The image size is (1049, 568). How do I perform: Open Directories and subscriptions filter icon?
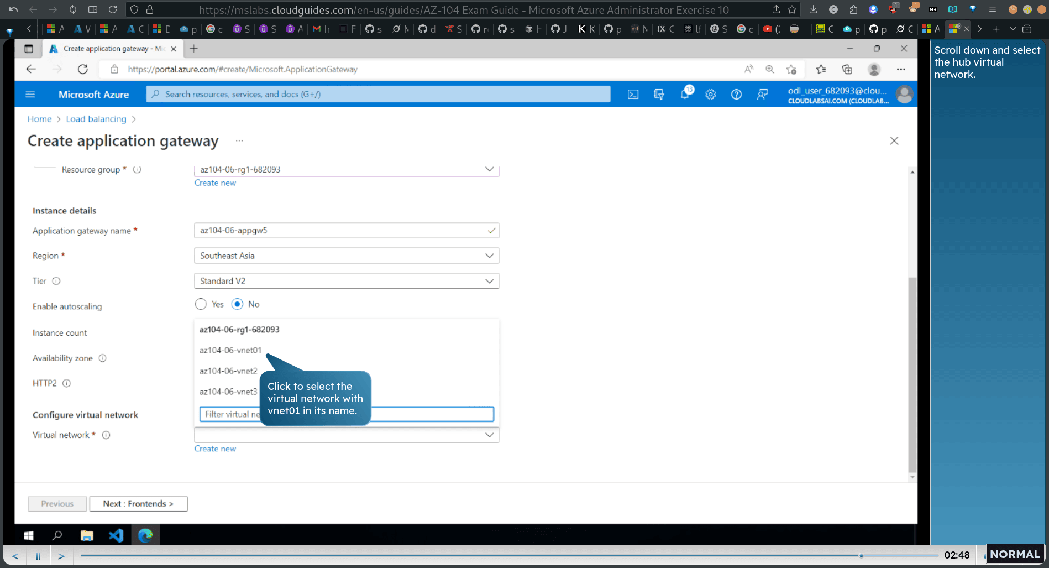pos(659,95)
